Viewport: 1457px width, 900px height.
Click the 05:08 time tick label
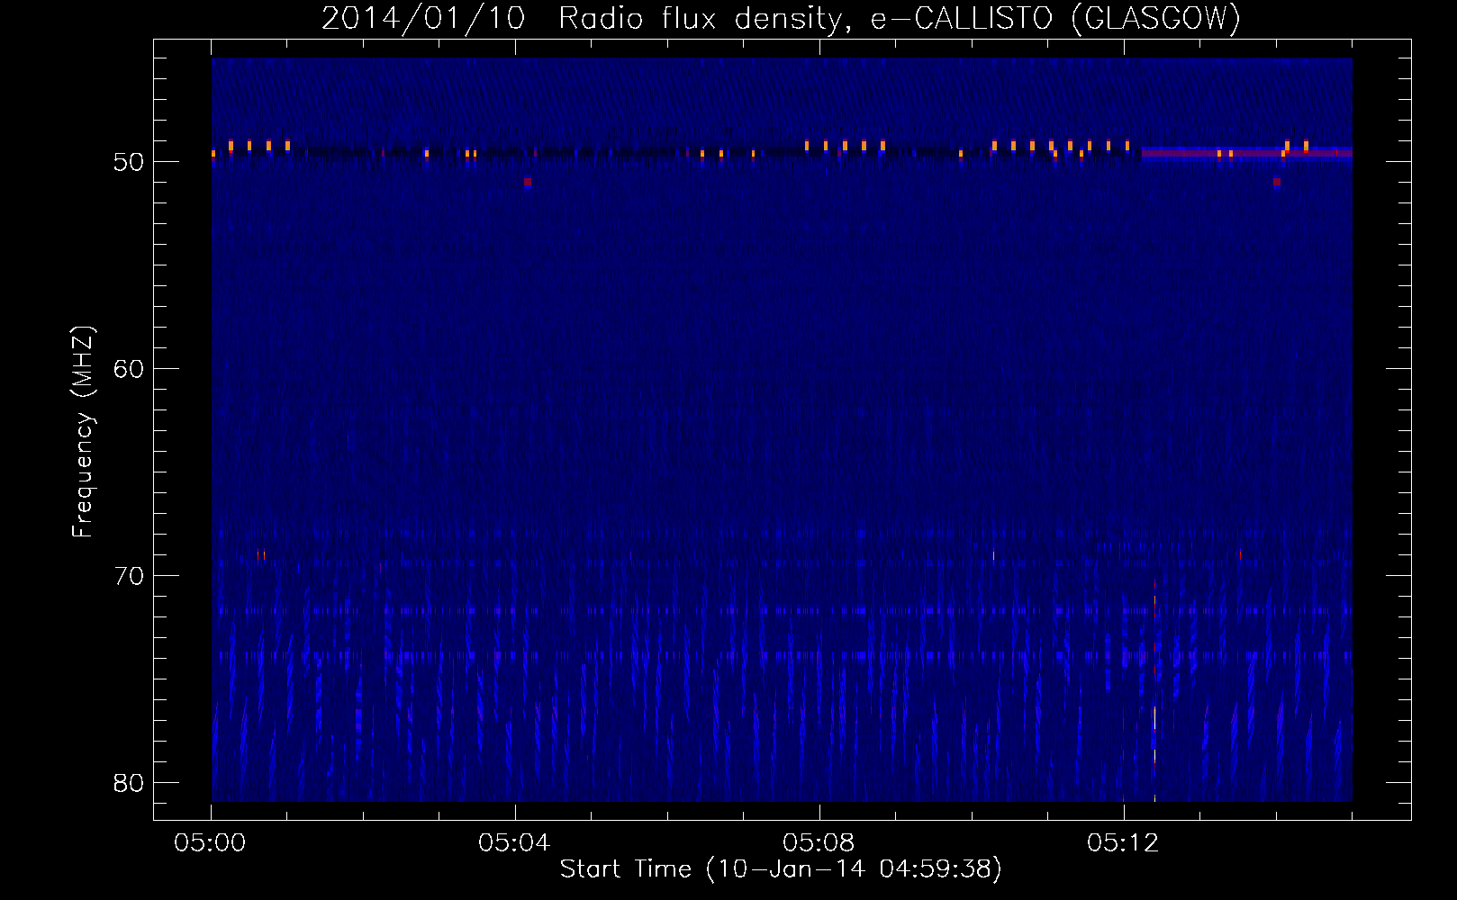click(819, 843)
